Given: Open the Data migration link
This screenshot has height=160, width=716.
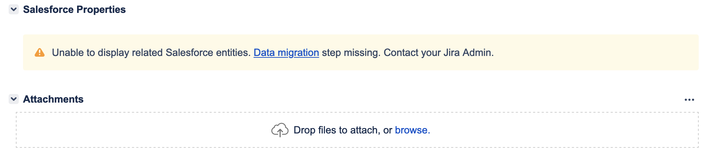Looking at the screenshot, I should (x=286, y=53).
